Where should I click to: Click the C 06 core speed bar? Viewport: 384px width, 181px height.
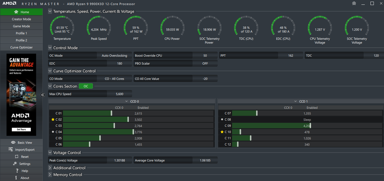(x=138, y=144)
